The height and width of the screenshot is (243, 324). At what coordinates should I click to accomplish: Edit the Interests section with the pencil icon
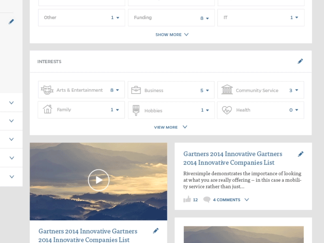point(300,61)
